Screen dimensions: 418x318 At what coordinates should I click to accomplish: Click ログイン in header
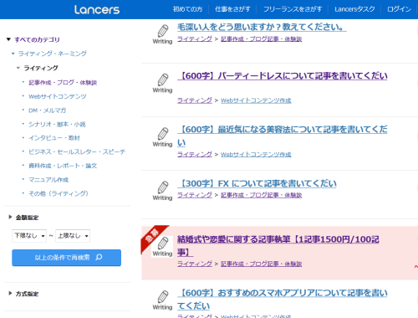coord(399,9)
